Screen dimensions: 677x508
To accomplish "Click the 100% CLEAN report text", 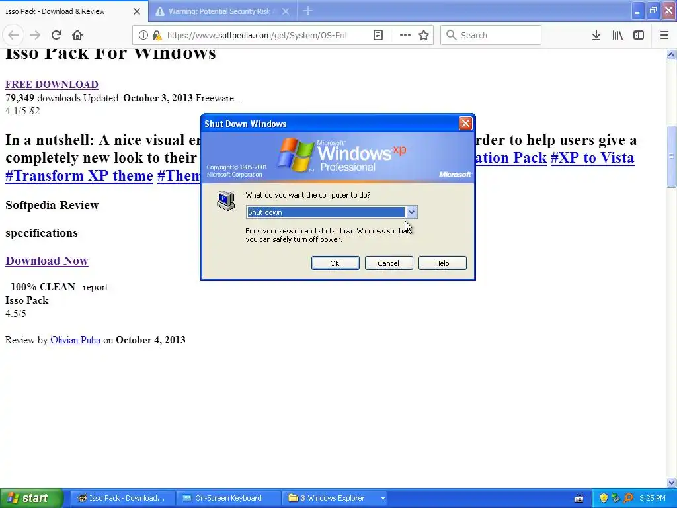I will (x=59, y=287).
